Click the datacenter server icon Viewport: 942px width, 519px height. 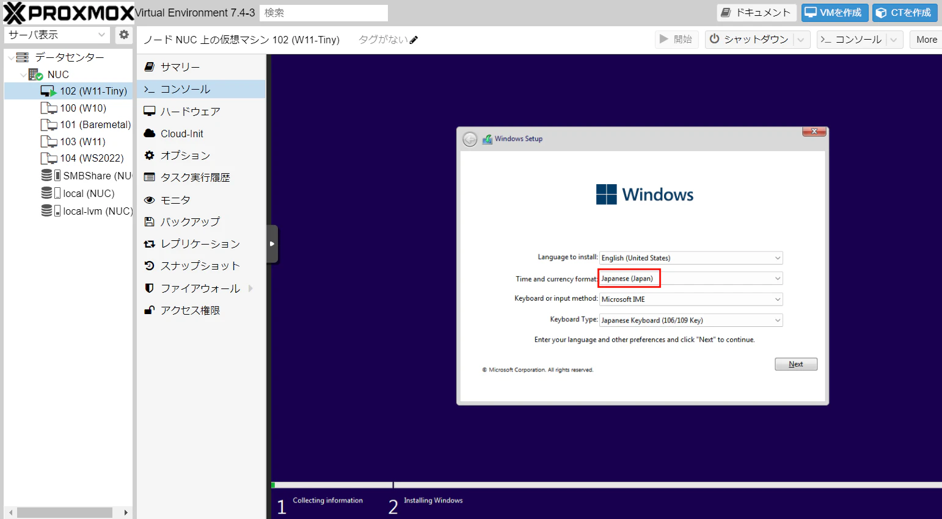click(23, 57)
